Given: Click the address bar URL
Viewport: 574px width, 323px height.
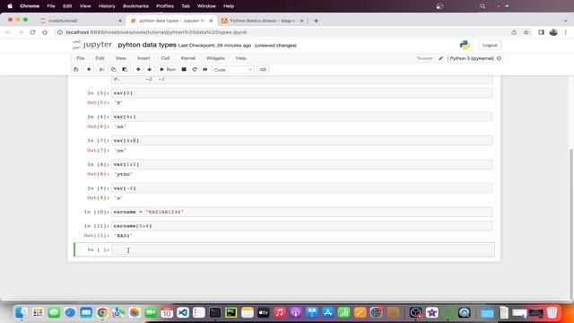Looking at the screenshot, I should [156, 32].
